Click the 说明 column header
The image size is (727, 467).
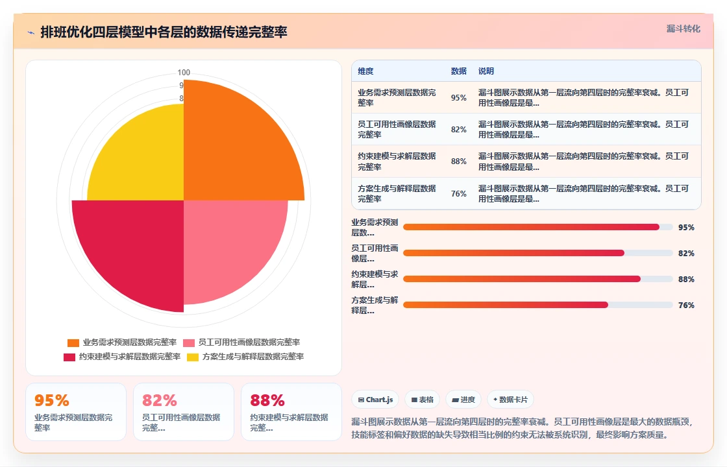pyautogui.click(x=486, y=71)
